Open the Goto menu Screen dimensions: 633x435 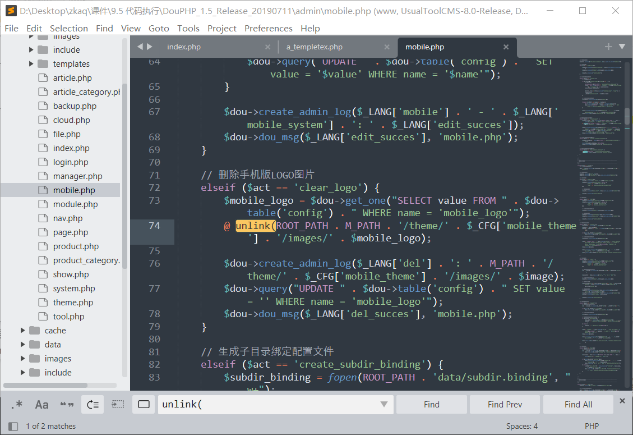tap(159, 28)
